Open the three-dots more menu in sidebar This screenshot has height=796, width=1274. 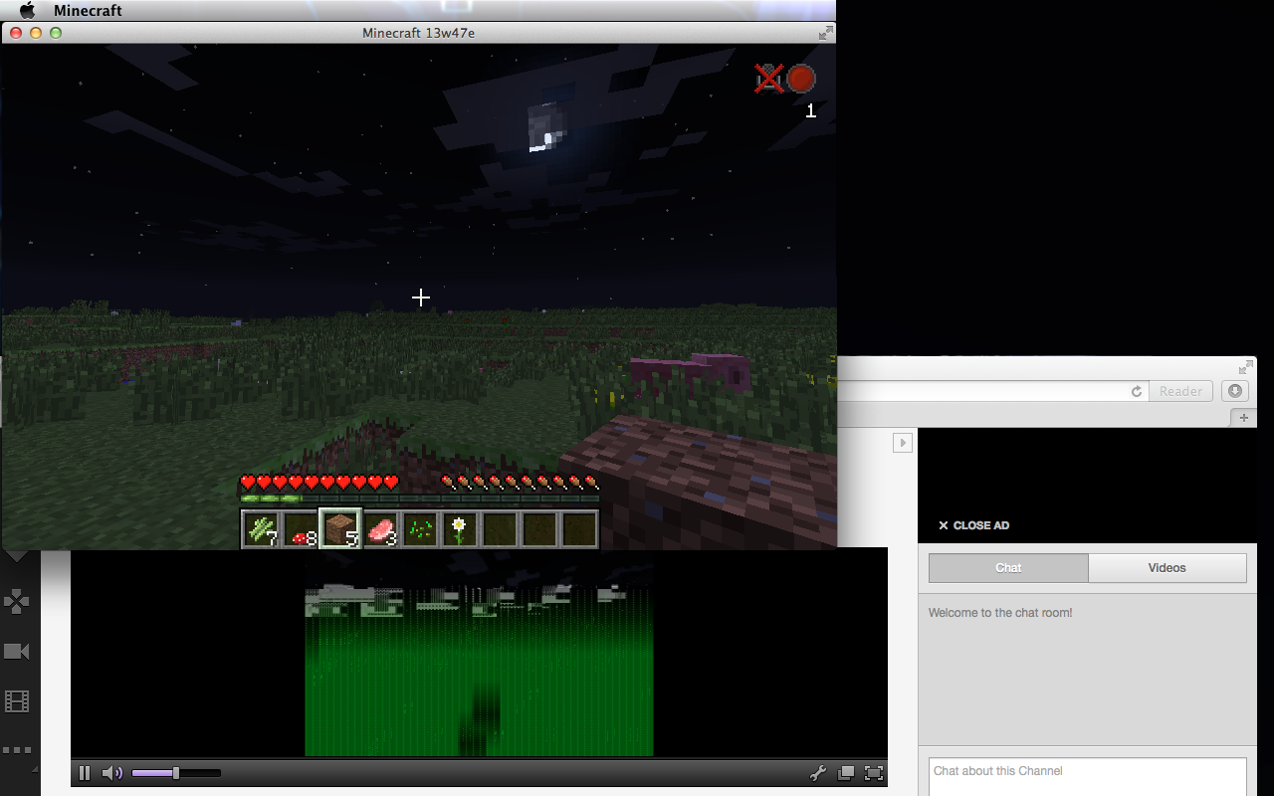tap(17, 750)
